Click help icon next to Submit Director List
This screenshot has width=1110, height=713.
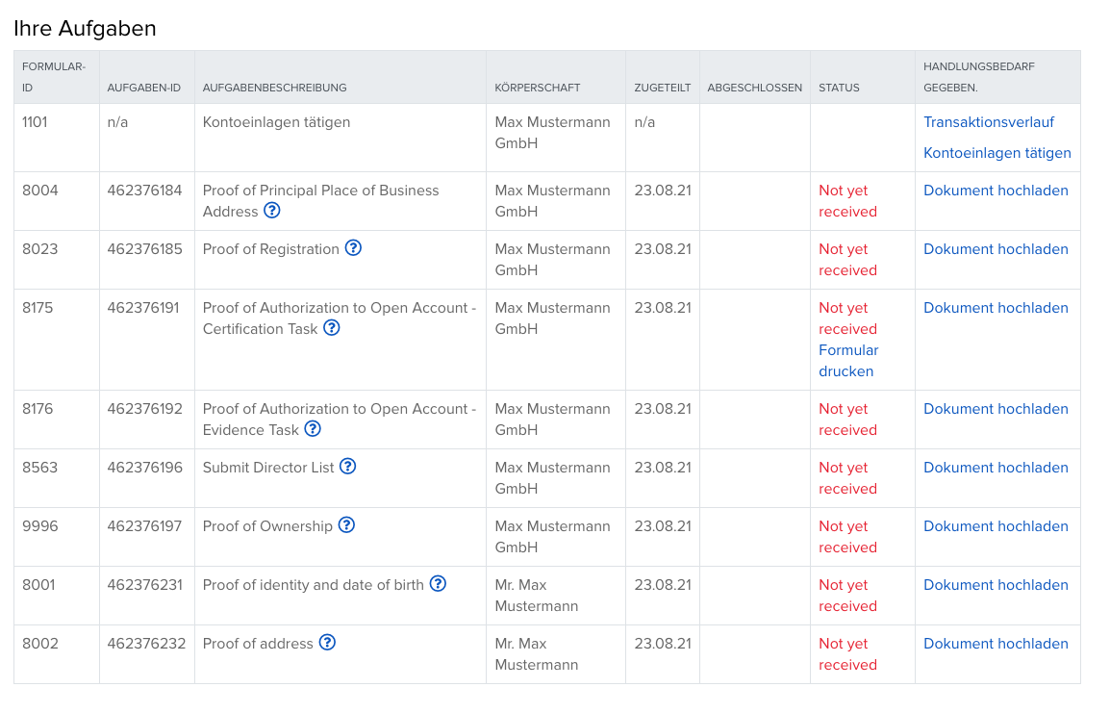click(x=348, y=467)
